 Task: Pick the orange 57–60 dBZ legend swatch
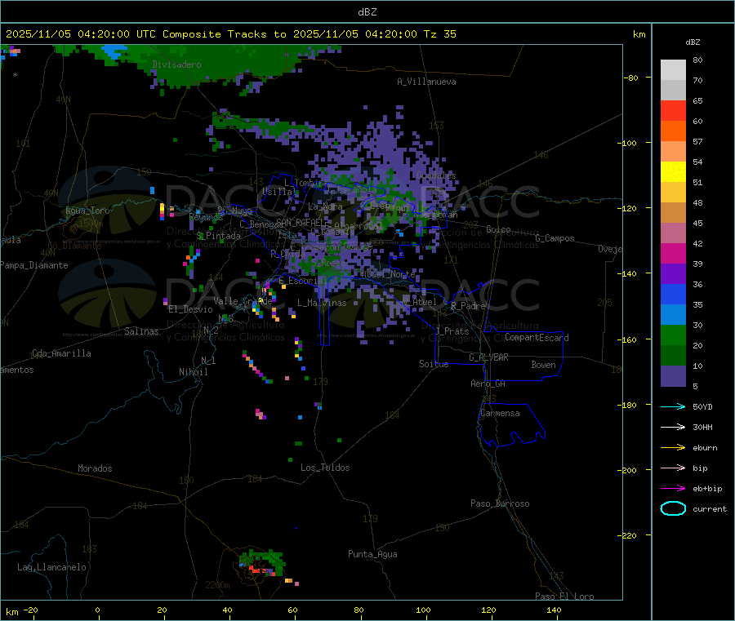(673, 131)
